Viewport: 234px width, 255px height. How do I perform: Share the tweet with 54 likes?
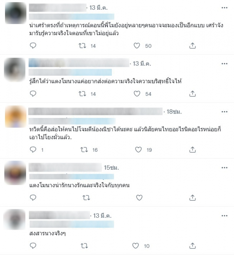(192, 94)
